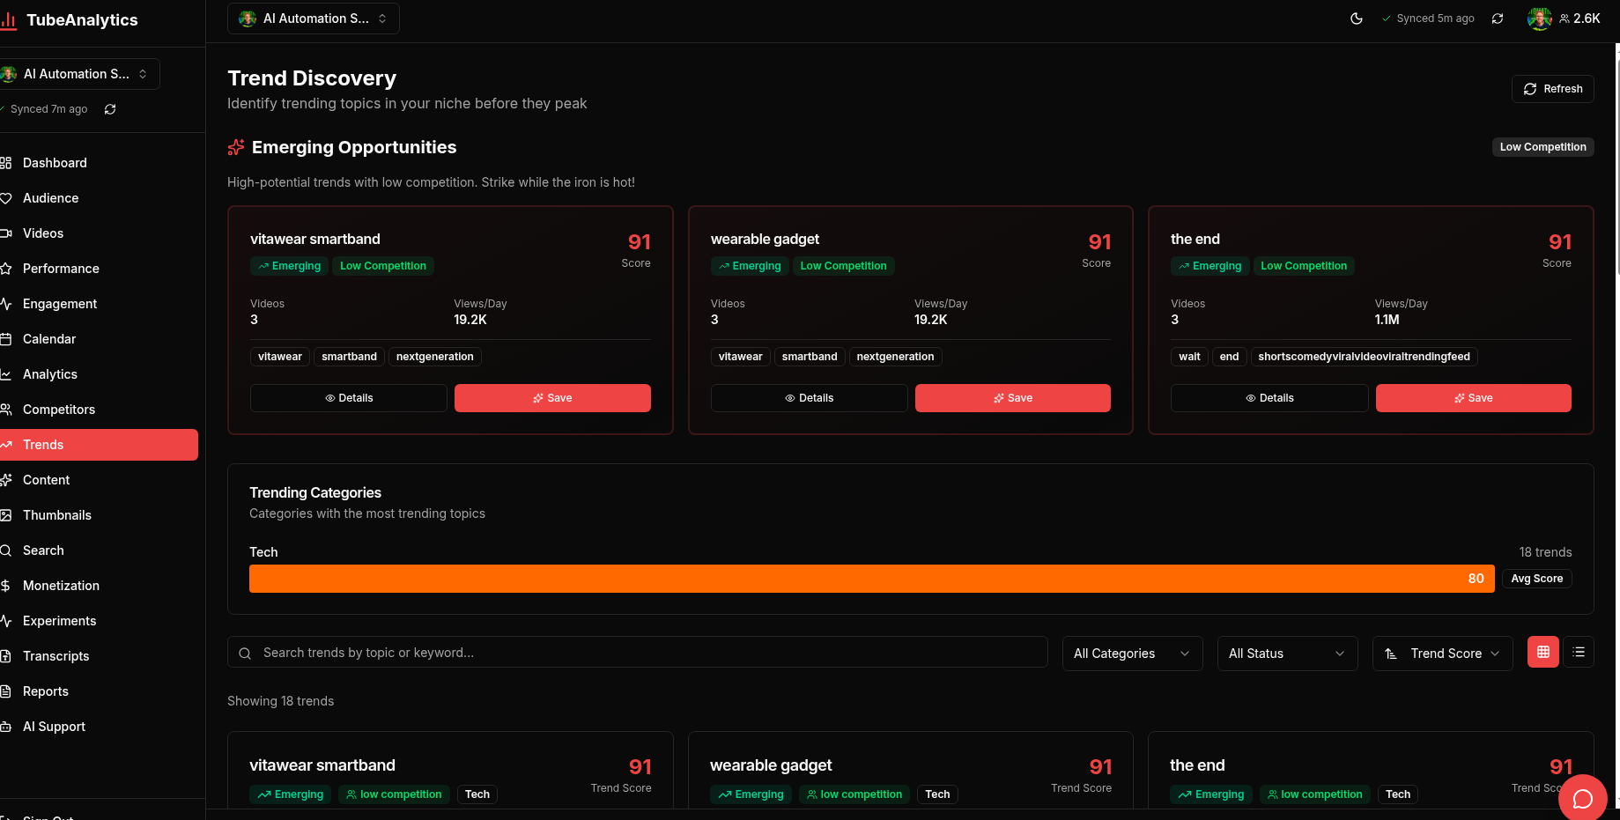Open the chat assistant bubble bottom right
The image size is (1620, 820).
click(1582, 798)
